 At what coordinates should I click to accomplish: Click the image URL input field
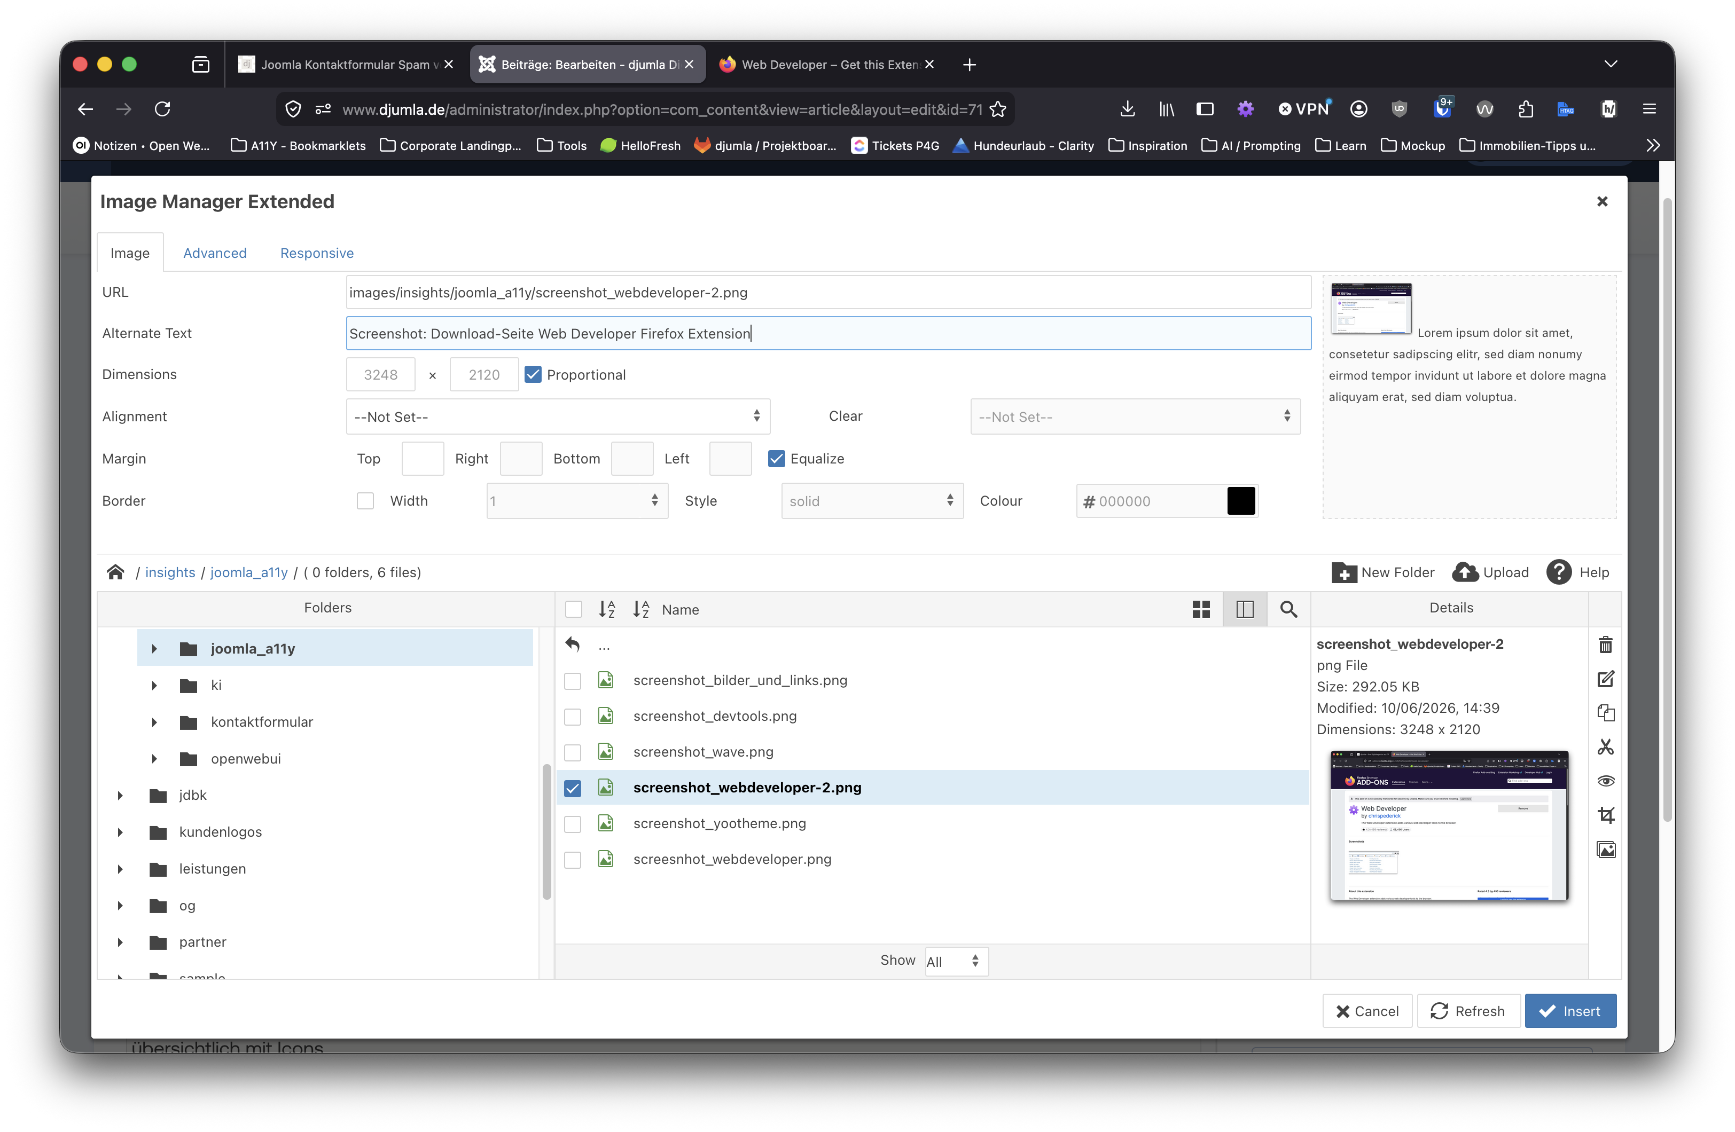pyautogui.click(x=828, y=292)
